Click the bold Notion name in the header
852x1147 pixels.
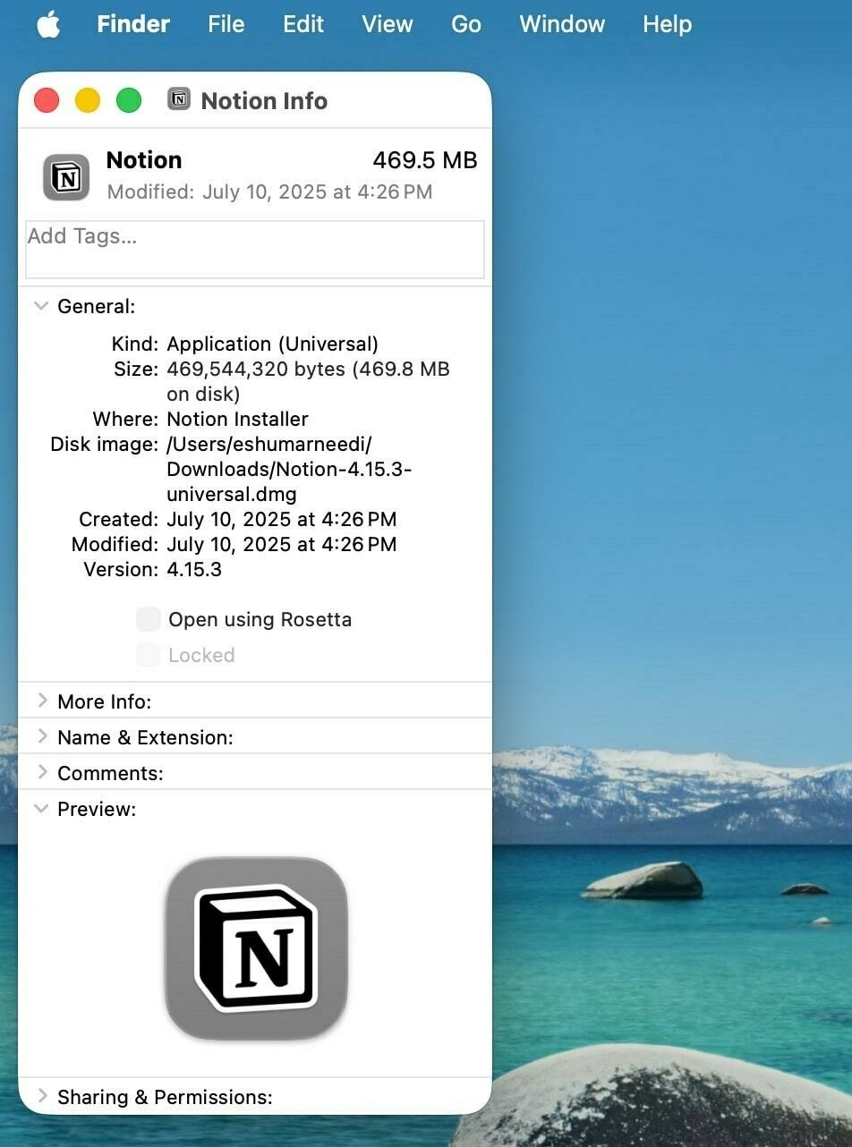(144, 160)
